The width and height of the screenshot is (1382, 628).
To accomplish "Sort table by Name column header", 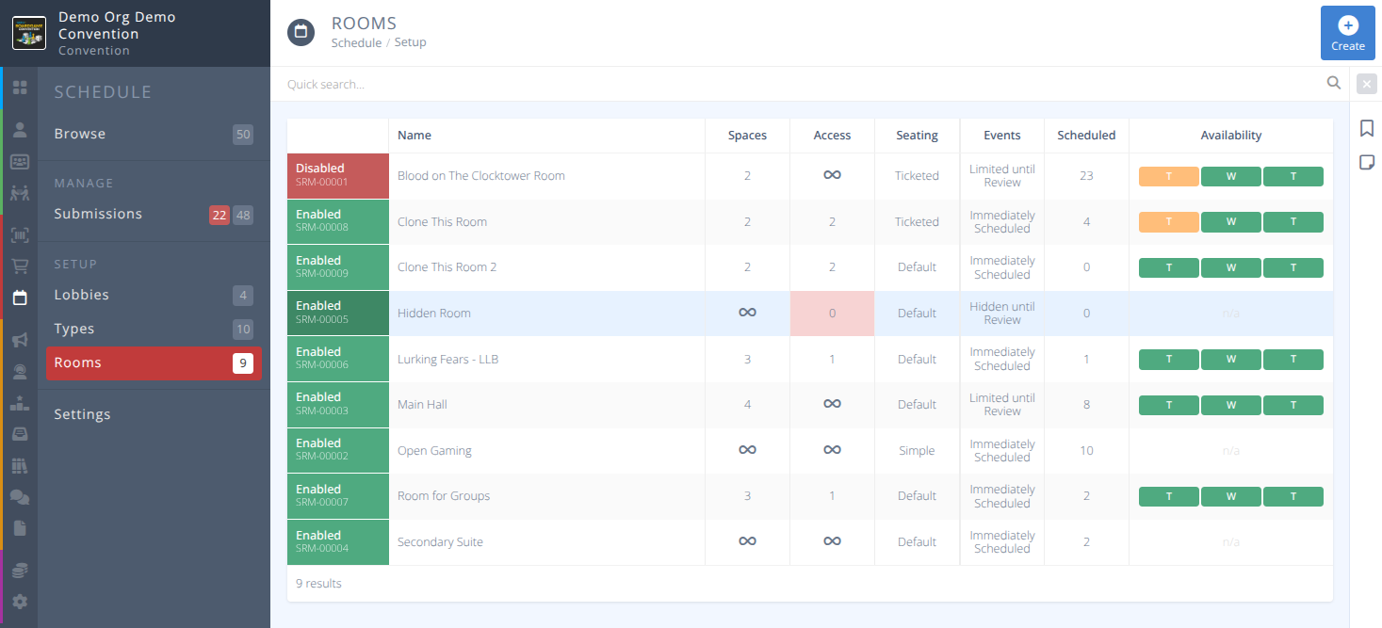I will 415,136.
